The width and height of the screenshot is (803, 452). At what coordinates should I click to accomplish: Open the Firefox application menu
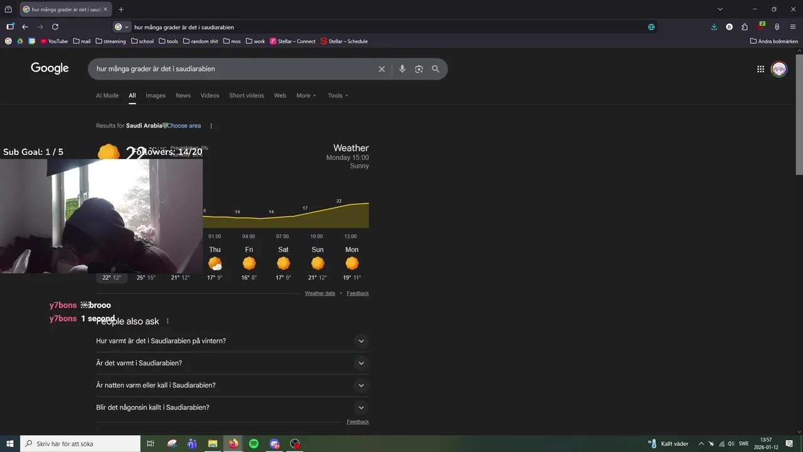click(793, 27)
